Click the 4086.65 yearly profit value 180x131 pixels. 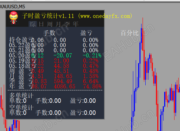pyautogui.click(x=65, y=86)
